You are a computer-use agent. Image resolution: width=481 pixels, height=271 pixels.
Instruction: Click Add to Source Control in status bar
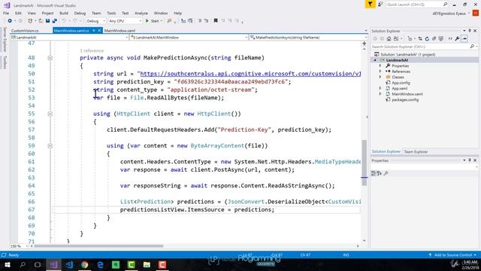pyautogui.click(x=452, y=255)
